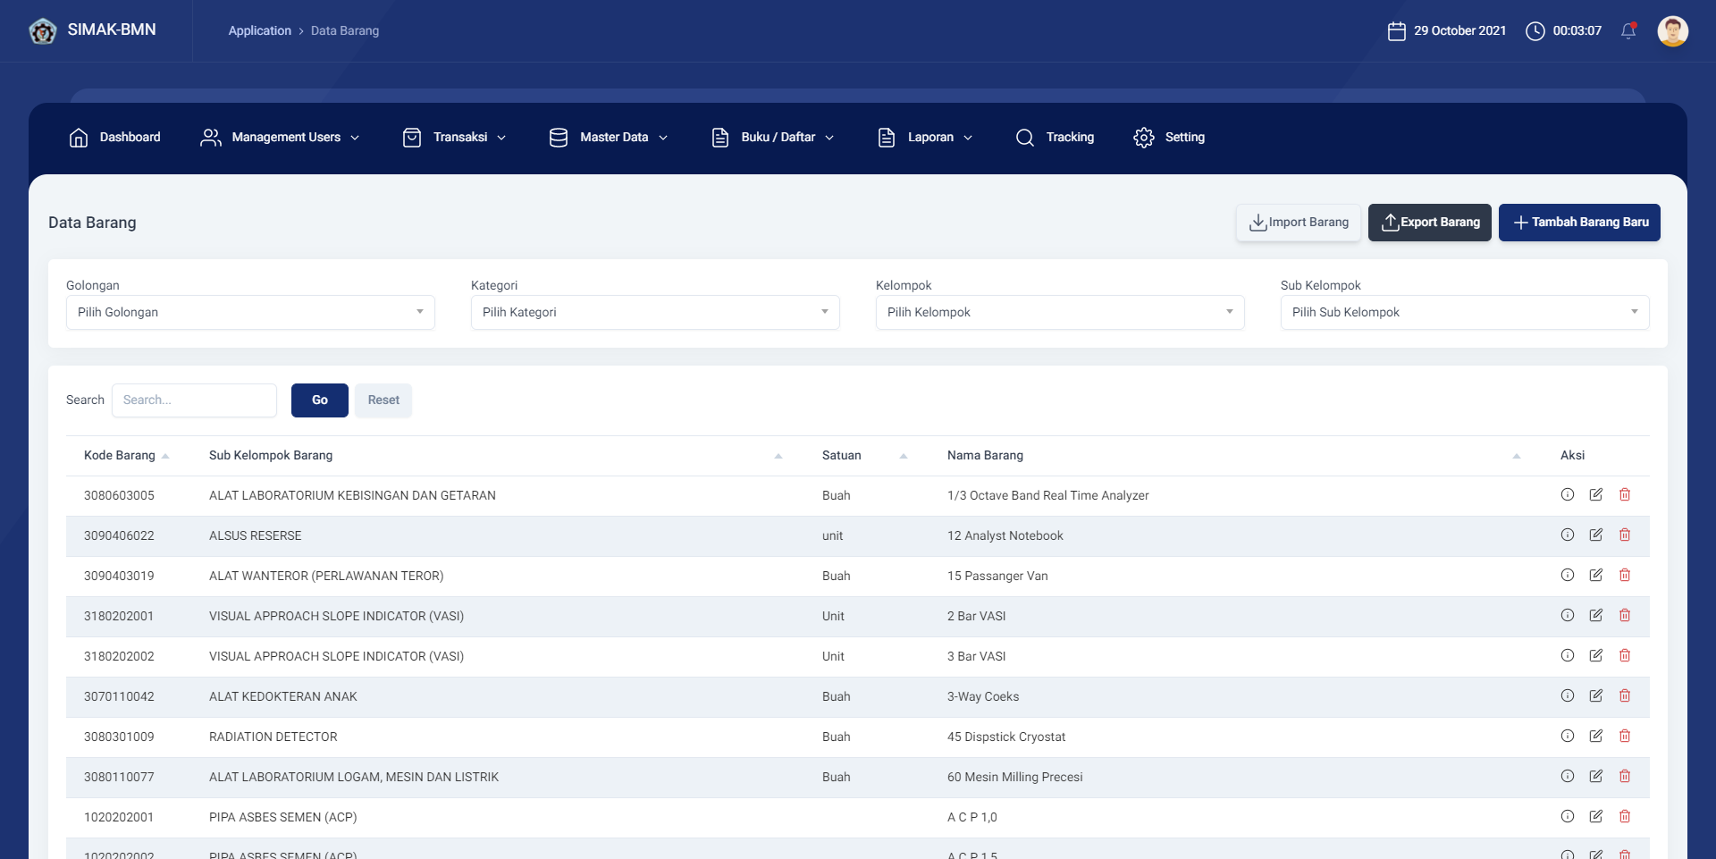Focus the Search input field
Image resolution: width=1716 pixels, height=859 pixels.
(194, 400)
